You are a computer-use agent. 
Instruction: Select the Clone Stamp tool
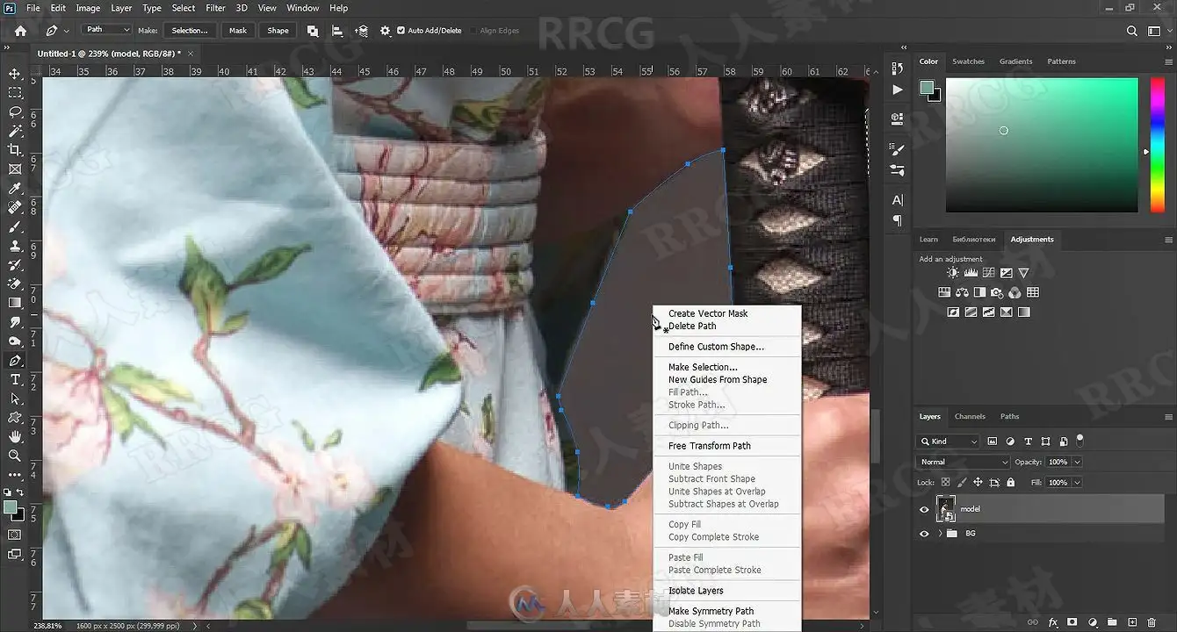tap(15, 246)
